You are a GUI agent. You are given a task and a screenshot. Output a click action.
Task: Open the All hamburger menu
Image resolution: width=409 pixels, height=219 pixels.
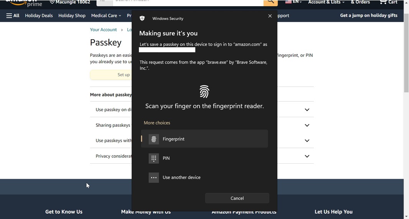[13, 16]
